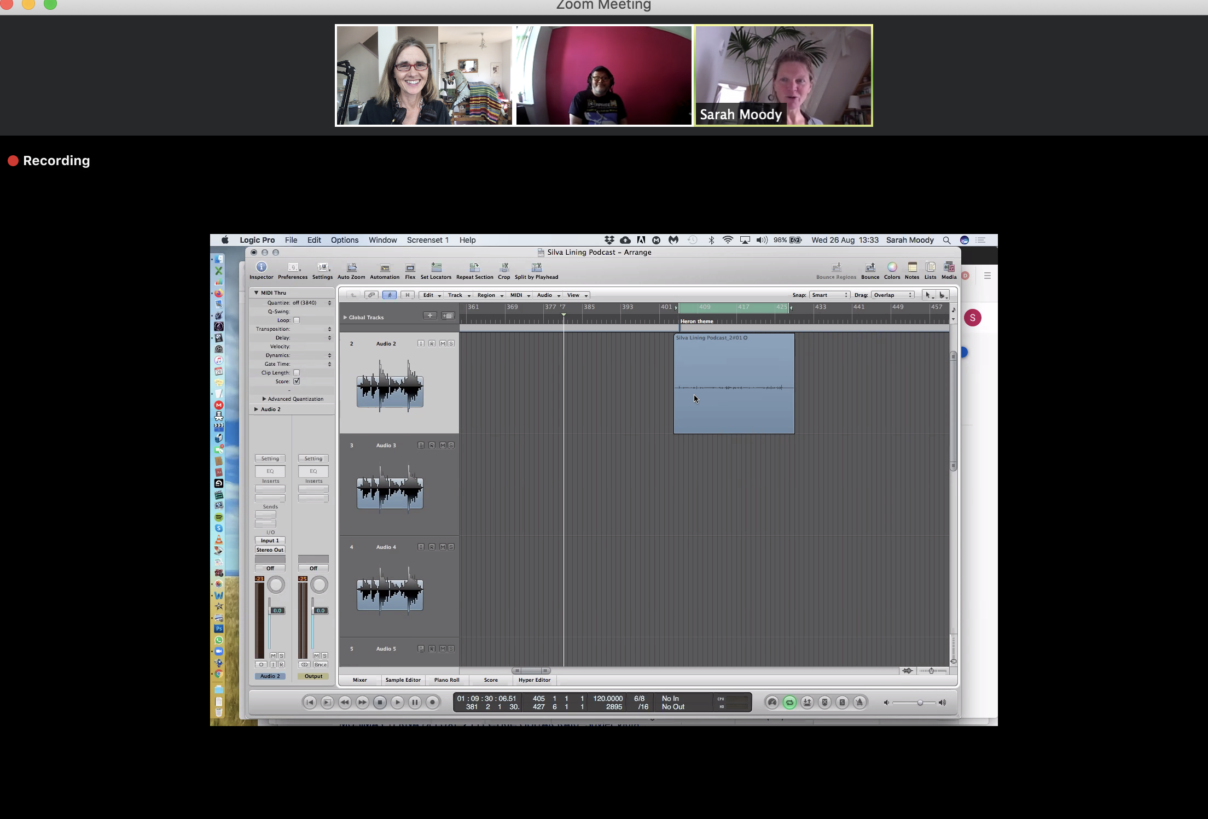Click the Bounce toolbar icon

coord(870,267)
